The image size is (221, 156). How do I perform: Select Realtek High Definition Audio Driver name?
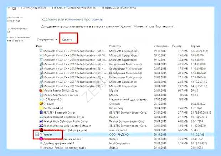[66, 121]
